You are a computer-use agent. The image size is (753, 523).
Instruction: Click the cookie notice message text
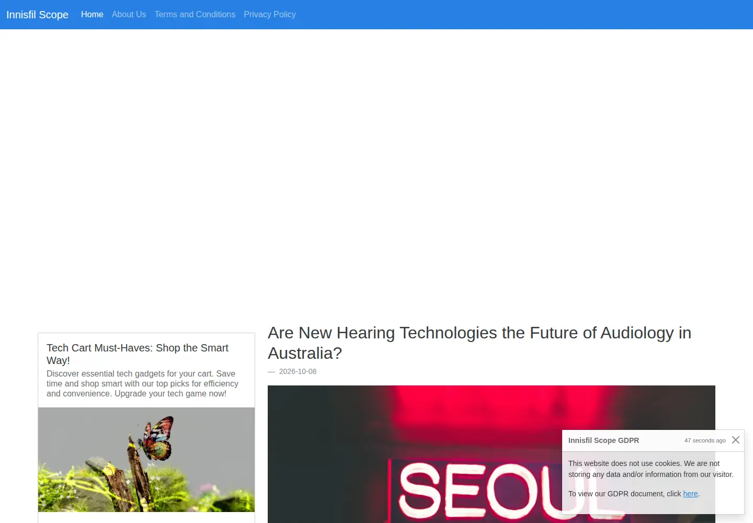coord(651,469)
